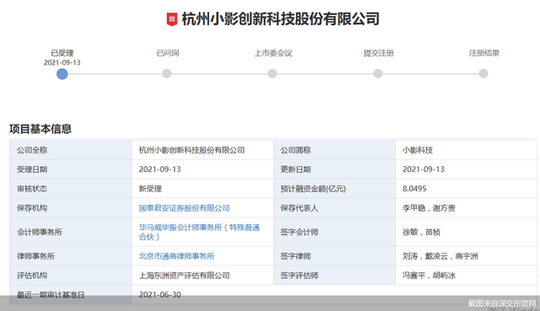Click the 公司简称 label cell
540x311 pixels.
click(x=334, y=150)
